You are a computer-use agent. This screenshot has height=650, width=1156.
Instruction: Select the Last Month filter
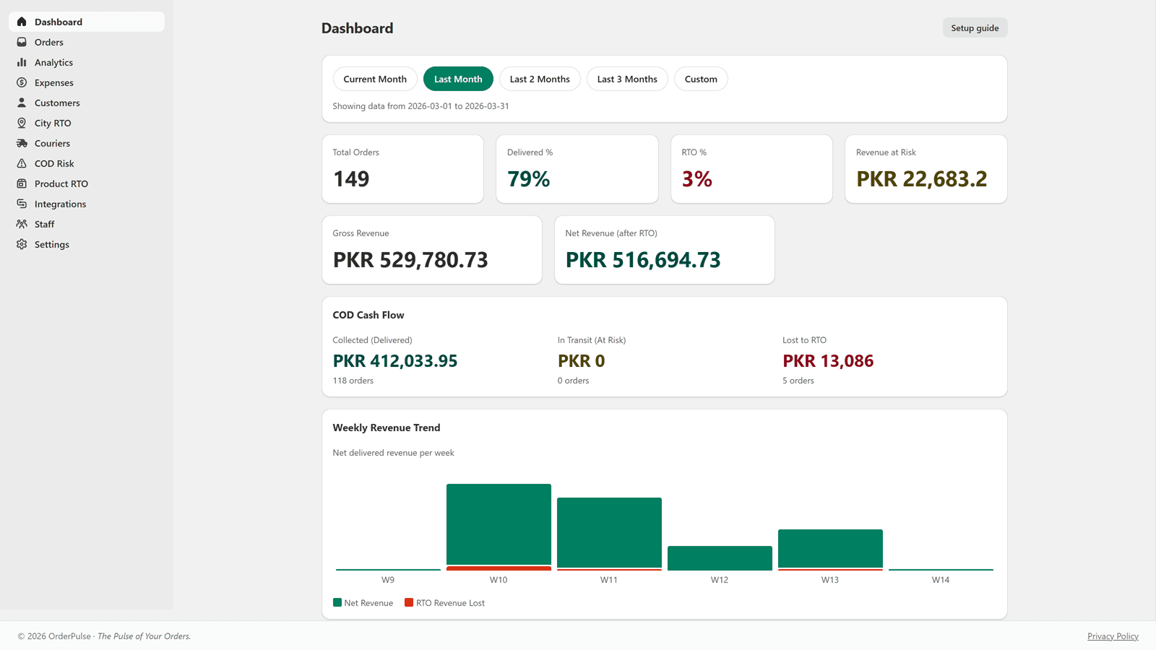tap(458, 79)
